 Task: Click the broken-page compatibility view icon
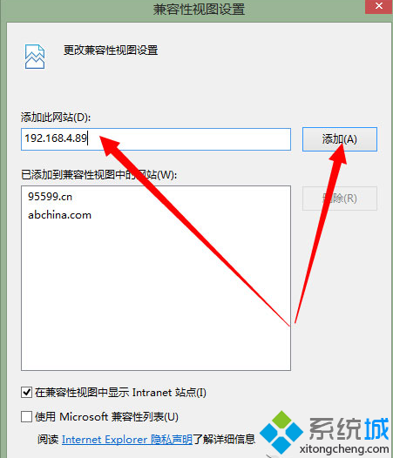(35, 57)
